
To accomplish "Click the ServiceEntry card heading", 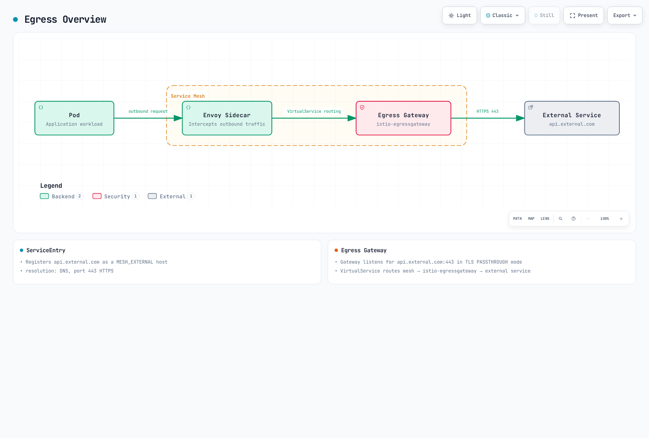I will [46, 250].
